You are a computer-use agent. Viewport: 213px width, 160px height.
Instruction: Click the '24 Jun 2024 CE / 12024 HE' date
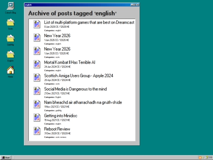(58, 67)
